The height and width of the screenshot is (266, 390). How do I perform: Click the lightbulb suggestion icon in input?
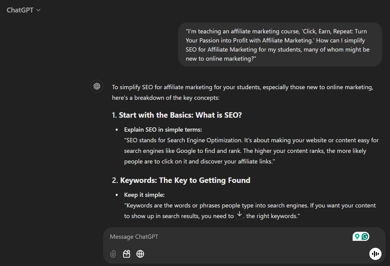357,237
